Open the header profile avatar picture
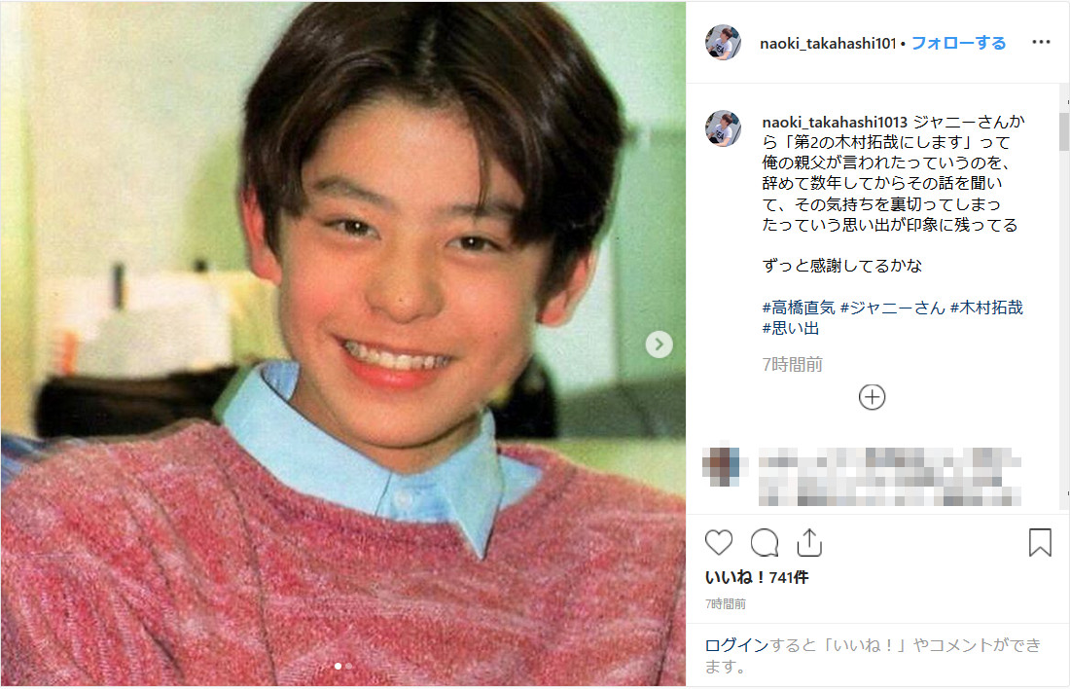This screenshot has height=689, width=1070. pos(724,43)
